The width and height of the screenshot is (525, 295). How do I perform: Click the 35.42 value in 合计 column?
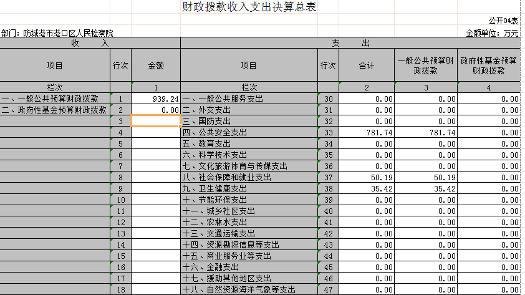pyautogui.click(x=367, y=188)
